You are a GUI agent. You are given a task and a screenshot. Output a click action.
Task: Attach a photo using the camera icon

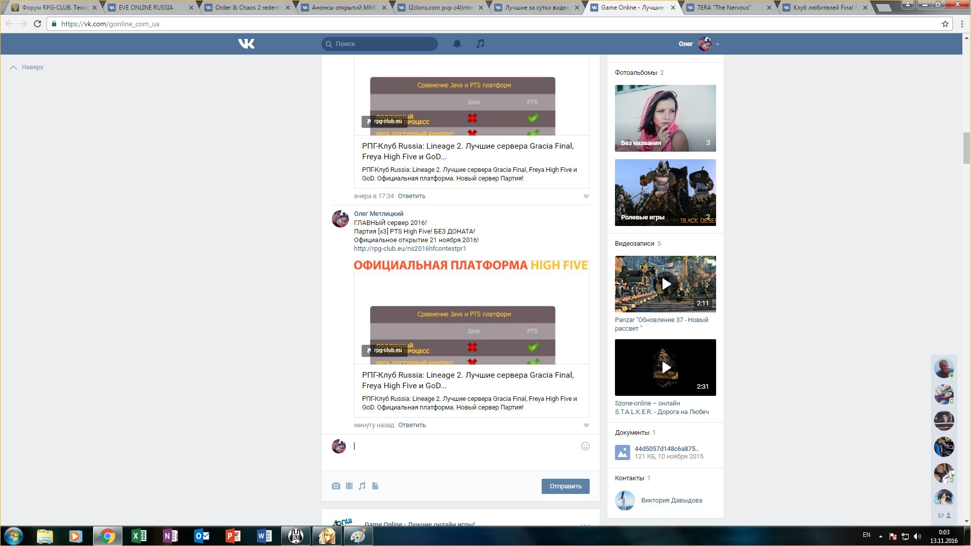(336, 486)
